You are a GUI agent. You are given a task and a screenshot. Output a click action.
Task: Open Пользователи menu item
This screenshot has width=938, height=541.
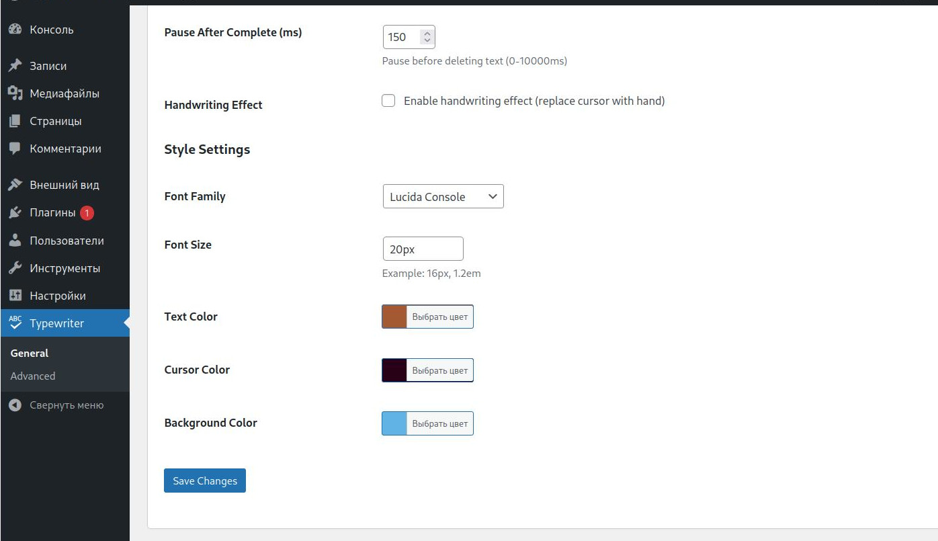65,241
